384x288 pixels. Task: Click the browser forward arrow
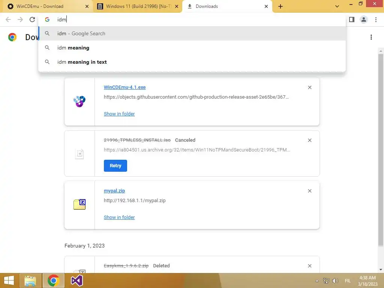click(x=20, y=19)
